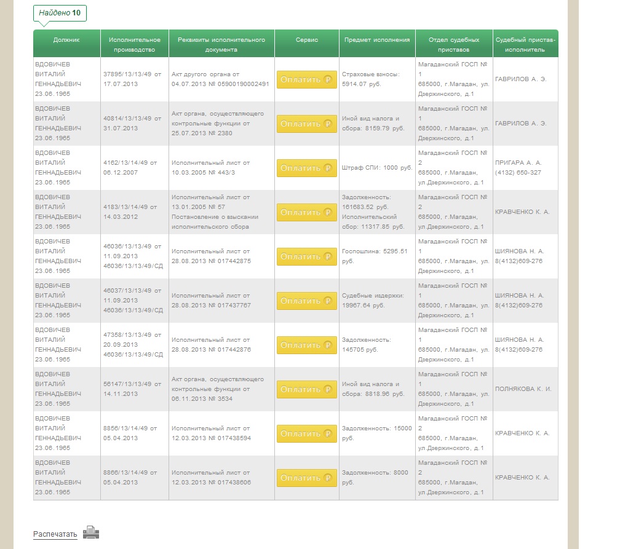
Task: Click the Предмет исполнения column header
Action: coord(376,40)
